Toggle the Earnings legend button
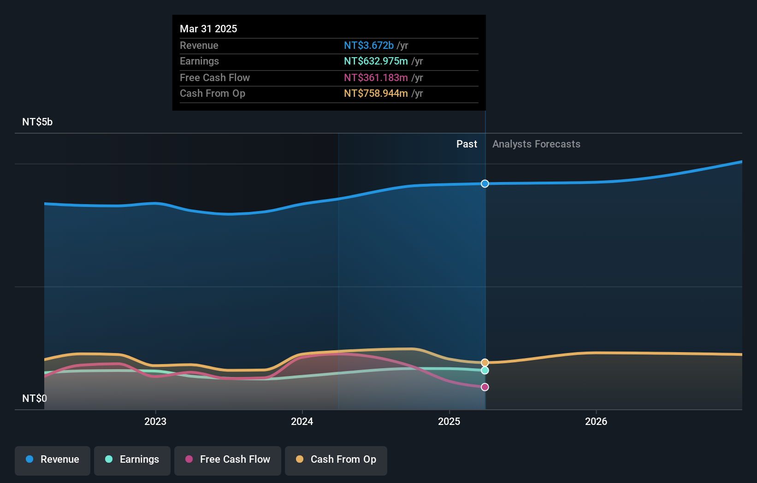 132,460
